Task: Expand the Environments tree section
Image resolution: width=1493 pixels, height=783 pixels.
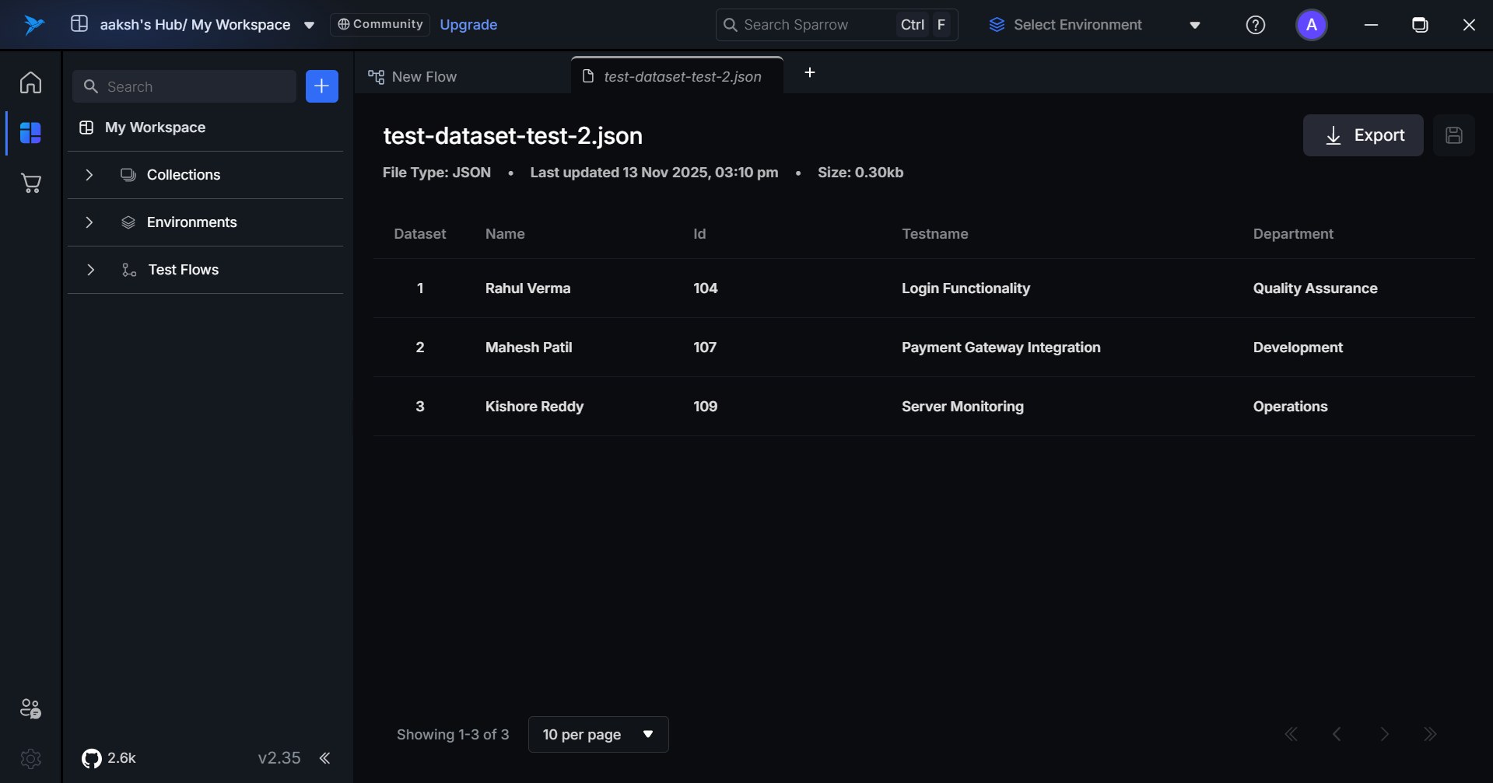Action: click(89, 222)
